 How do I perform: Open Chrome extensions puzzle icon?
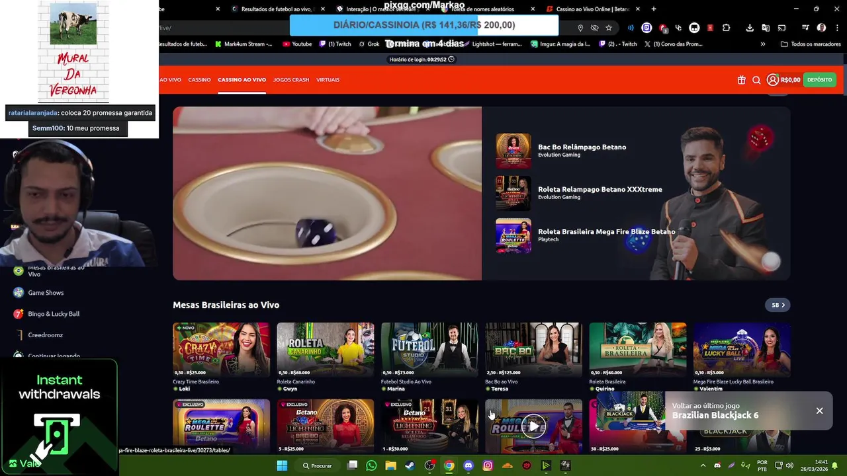point(726,28)
